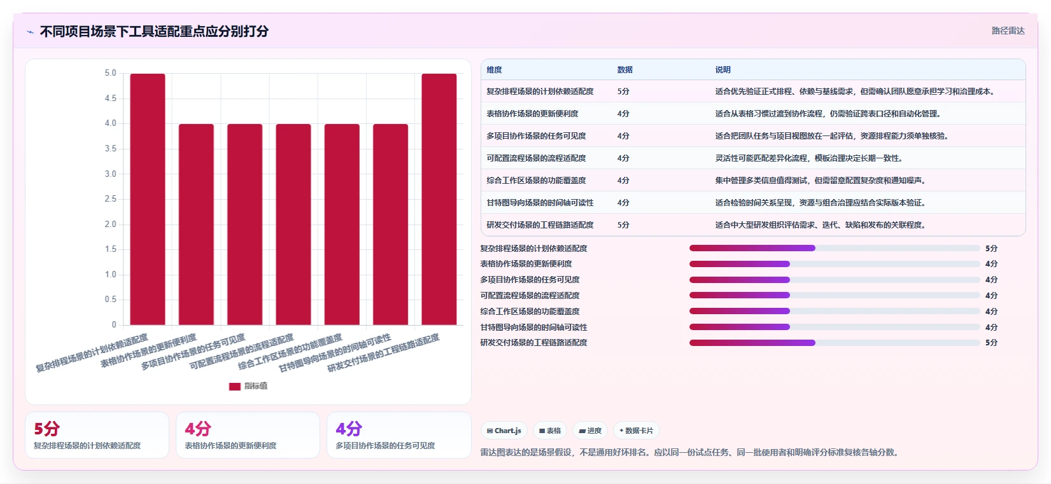Click the chart bar for 研发交付场景的工程链路适配度
This screenshot has width=1051, height=484.
(439, 199)
